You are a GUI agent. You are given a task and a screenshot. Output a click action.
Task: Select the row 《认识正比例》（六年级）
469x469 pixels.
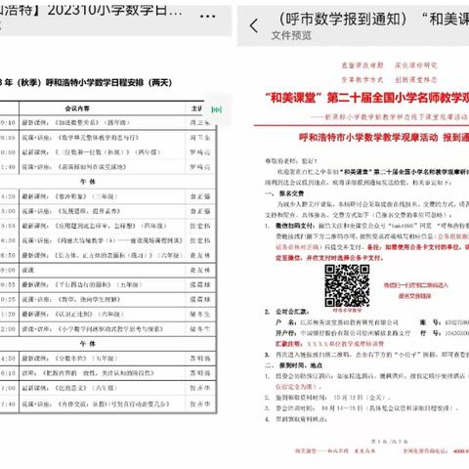[107, 315]
